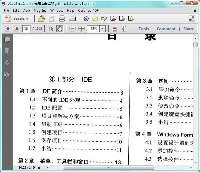
Task: Show the Signatures panel
Action: tap(7, 74)
